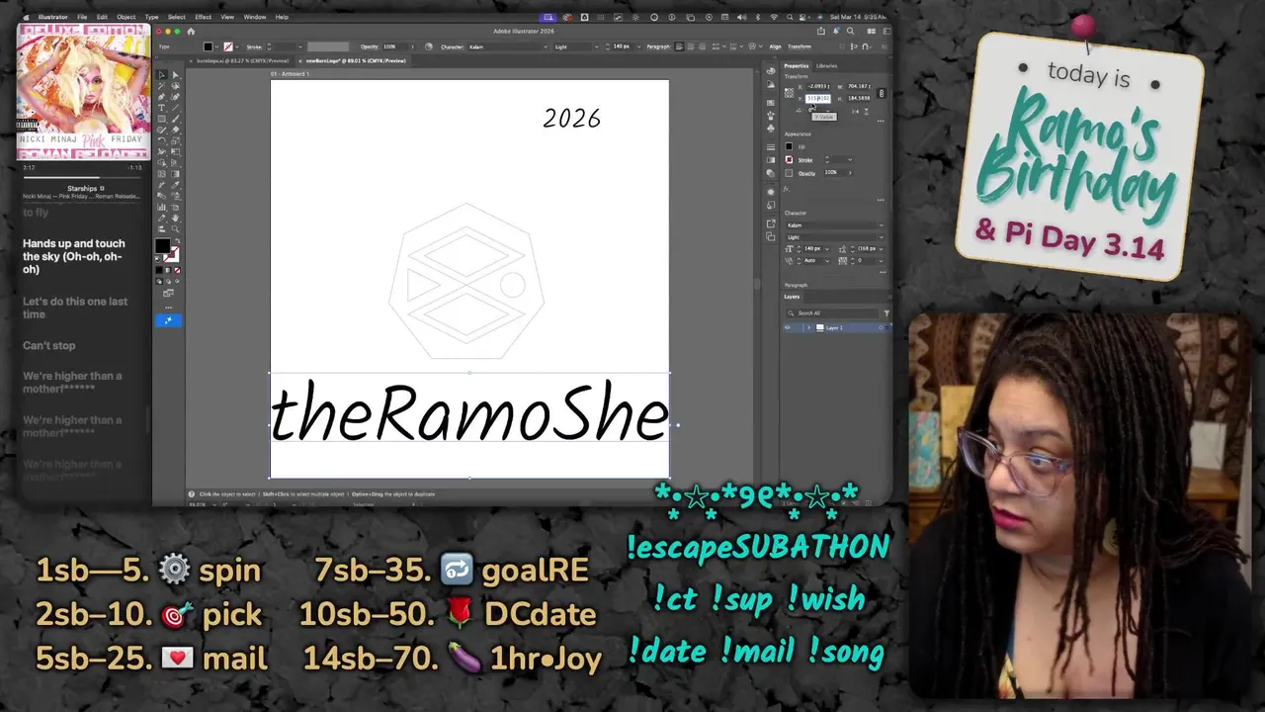Select the Direct Selection tool

click(x=175, y=75)
